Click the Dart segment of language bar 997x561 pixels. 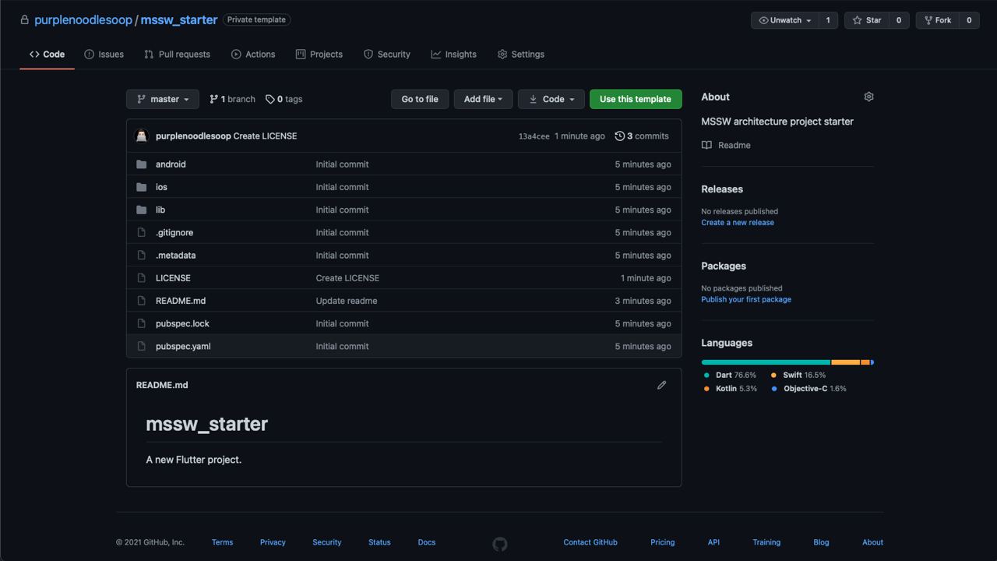click(766, 362)
